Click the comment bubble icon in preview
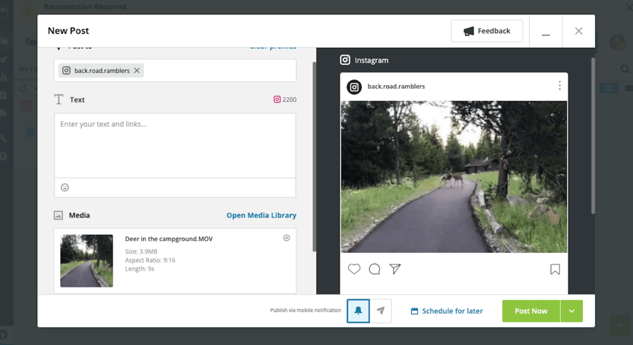This screenshot has height=345, width=633. (375, 269)
